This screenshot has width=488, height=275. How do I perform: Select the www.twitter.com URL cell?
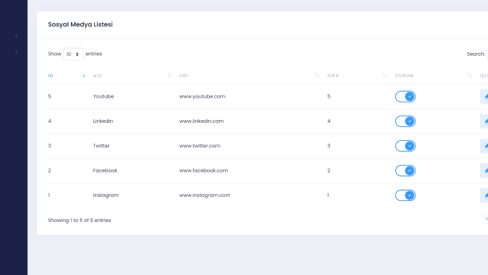pos(200,146)
